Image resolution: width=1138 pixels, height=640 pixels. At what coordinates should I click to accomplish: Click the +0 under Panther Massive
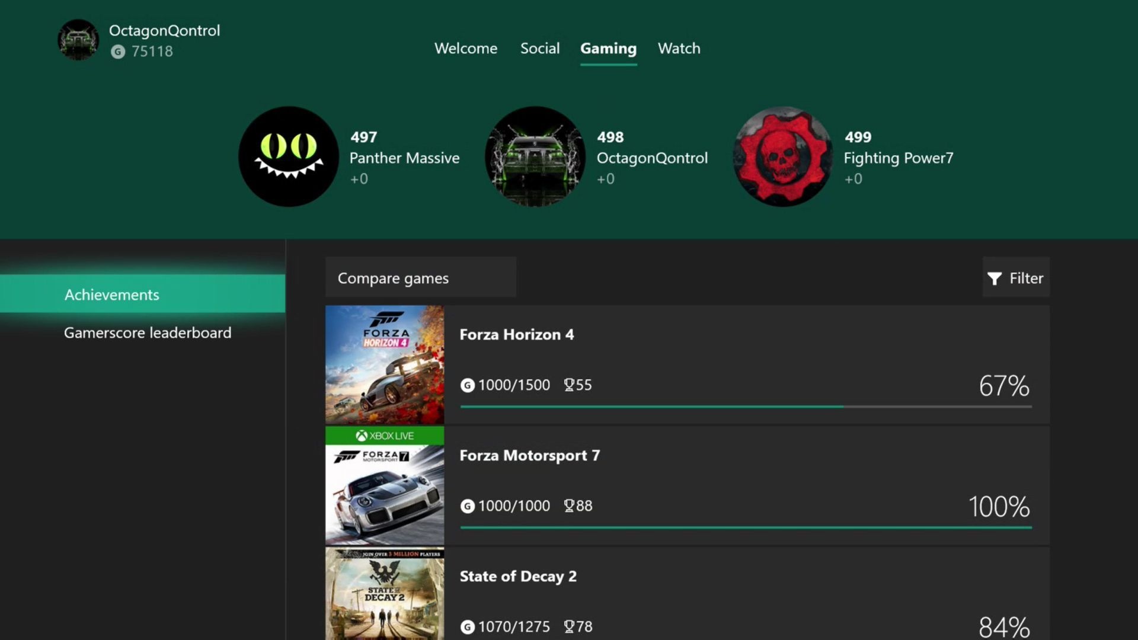[359, 179]
